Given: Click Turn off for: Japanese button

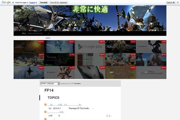Looking at the screenshot, I should pyautogui.click(x=58, y=2).
